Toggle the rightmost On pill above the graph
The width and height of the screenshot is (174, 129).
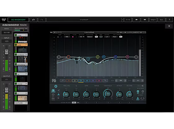[x=121, y=37]
